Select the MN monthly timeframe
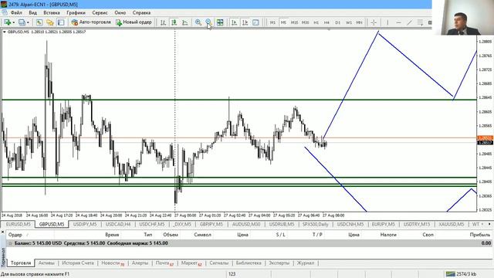Image resolution: width=494 pixels, height=278 pixels. pyautogui.click(x=359, y=22)
